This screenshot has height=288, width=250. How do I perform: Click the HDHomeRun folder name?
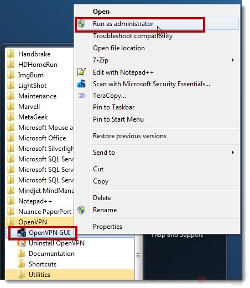tap(38, 65)
